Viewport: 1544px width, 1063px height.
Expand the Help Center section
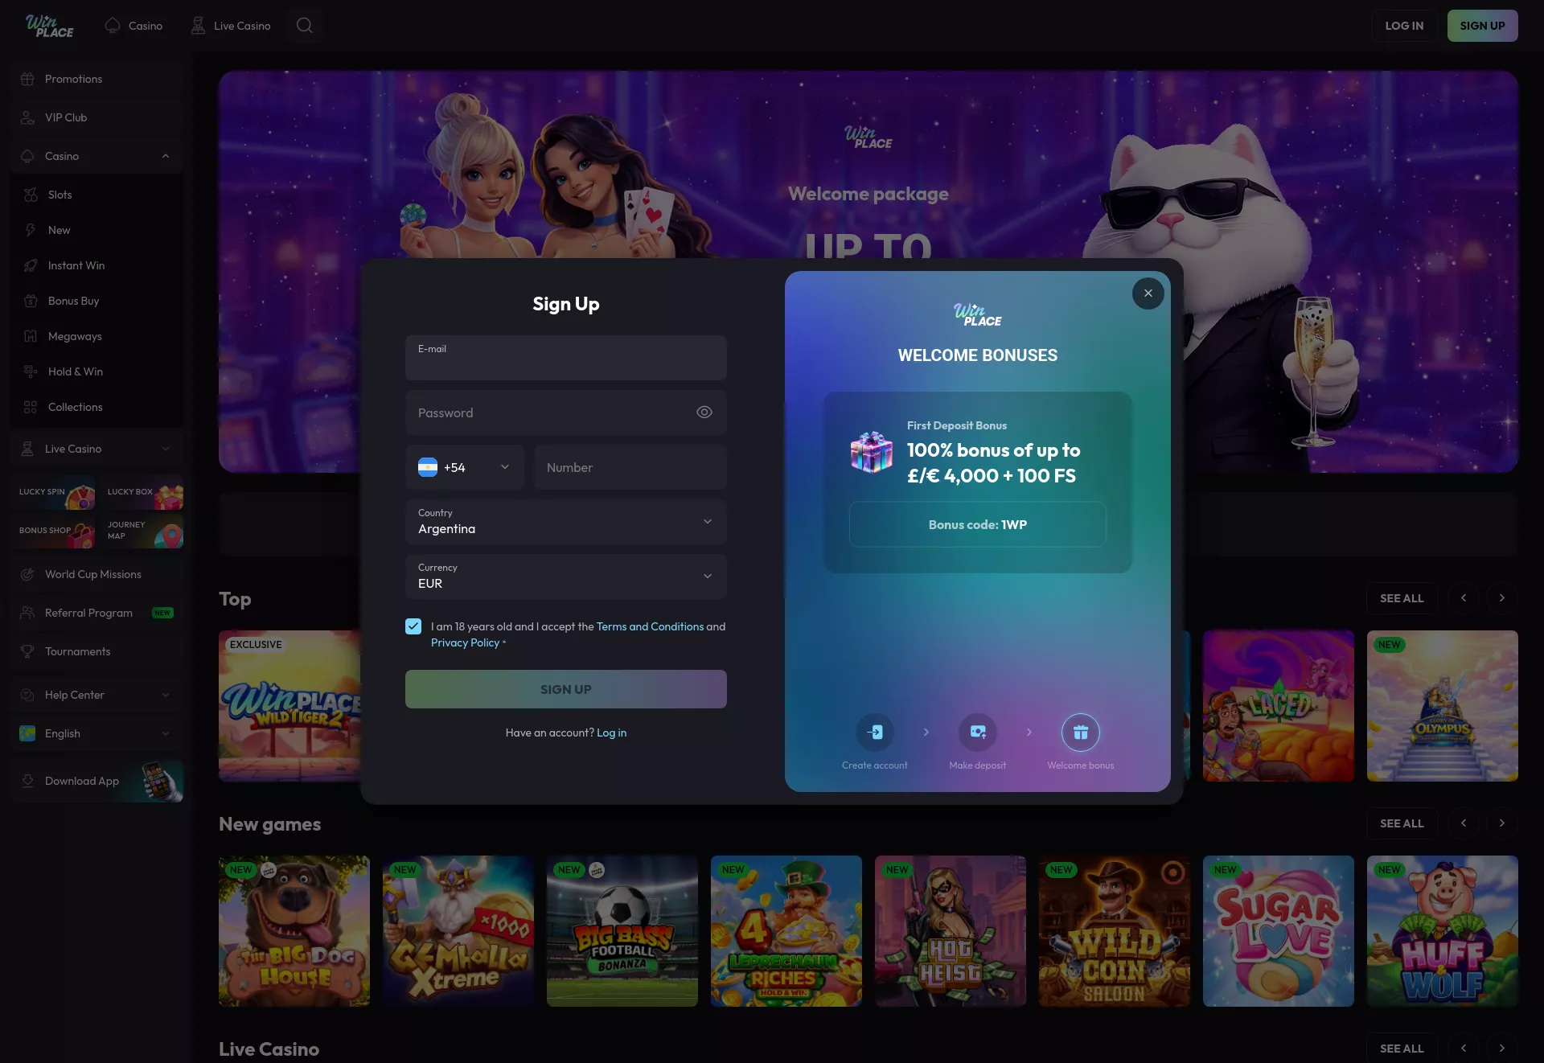click(x=166, y=695)
